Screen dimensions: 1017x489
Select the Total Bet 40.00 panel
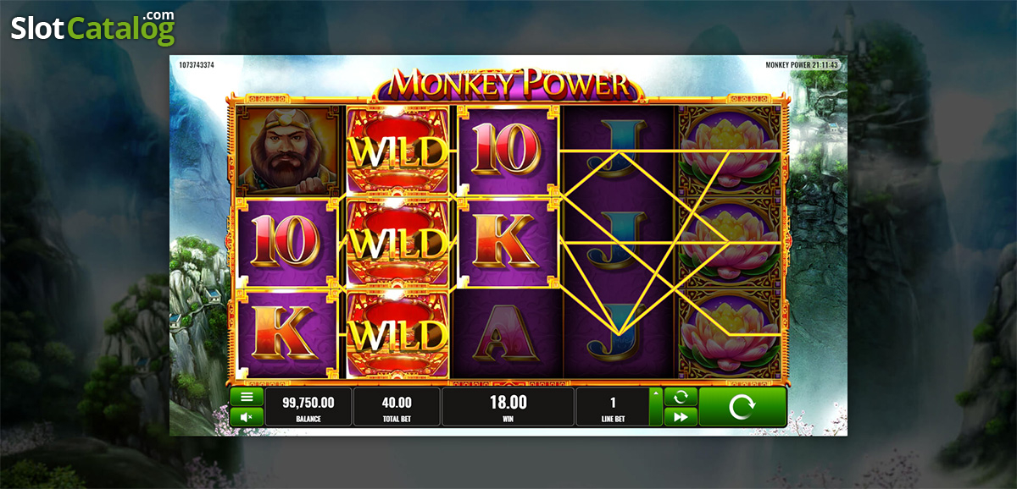pos(397,407)
